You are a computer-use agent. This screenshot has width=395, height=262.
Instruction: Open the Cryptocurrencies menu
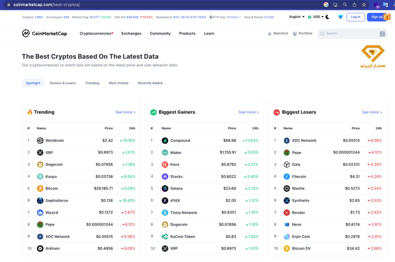pos(96,33)
